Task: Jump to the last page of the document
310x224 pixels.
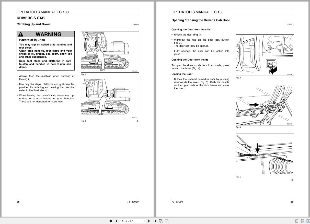Action: pos(155,221)
